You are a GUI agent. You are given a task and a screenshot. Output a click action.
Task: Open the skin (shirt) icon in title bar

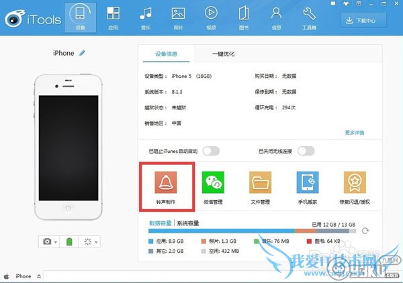(346, 3)
